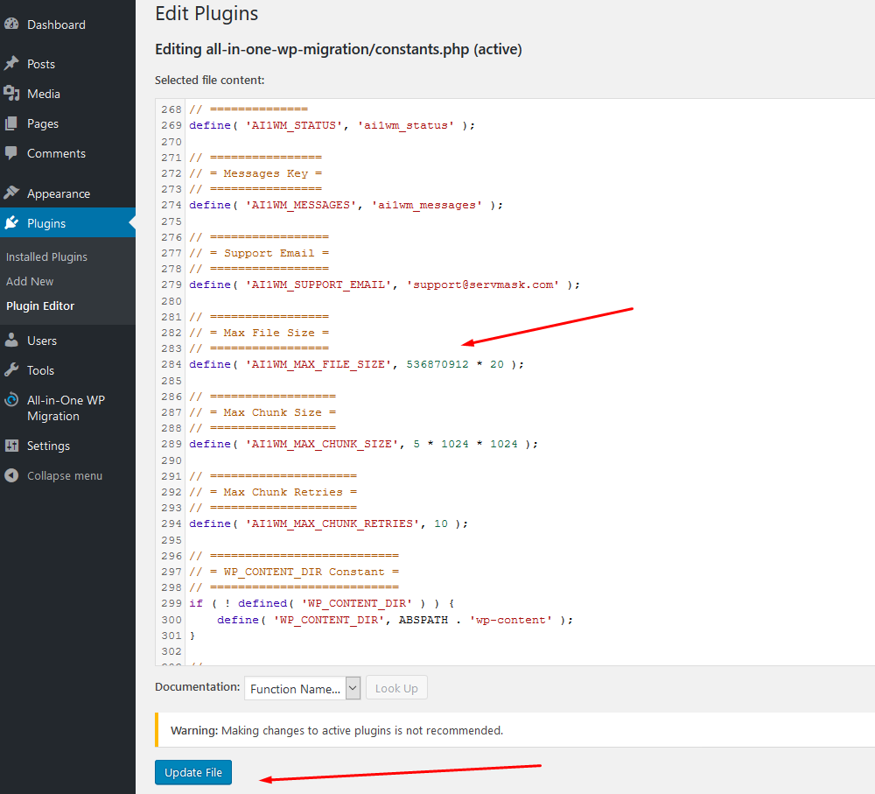Select Plugin Editor submenu item
Screen dimensions: 875x794
coord(40,306)
